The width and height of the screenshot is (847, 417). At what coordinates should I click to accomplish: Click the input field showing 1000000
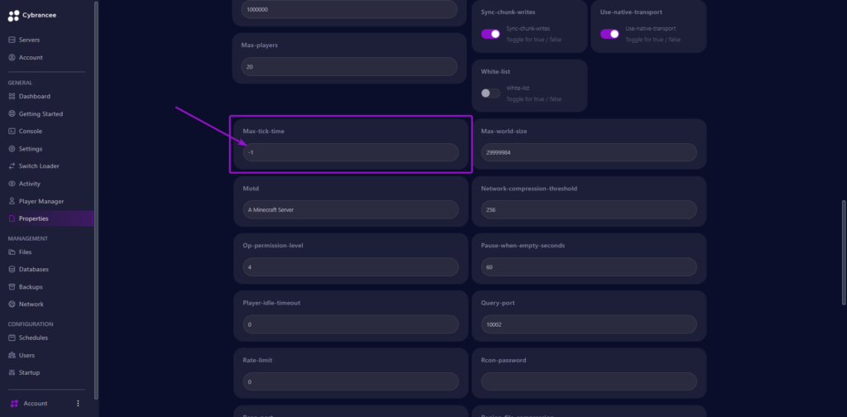coord(350,9)
